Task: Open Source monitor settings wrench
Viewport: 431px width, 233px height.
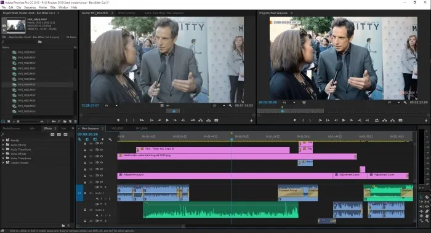Action: point(230,106)
